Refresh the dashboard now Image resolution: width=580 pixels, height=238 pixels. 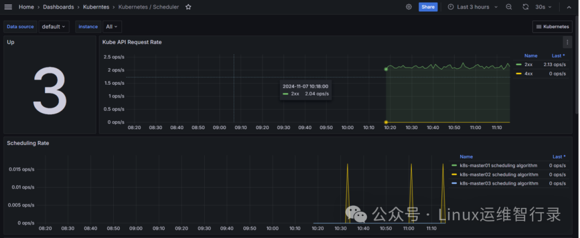tap(525, 7)
